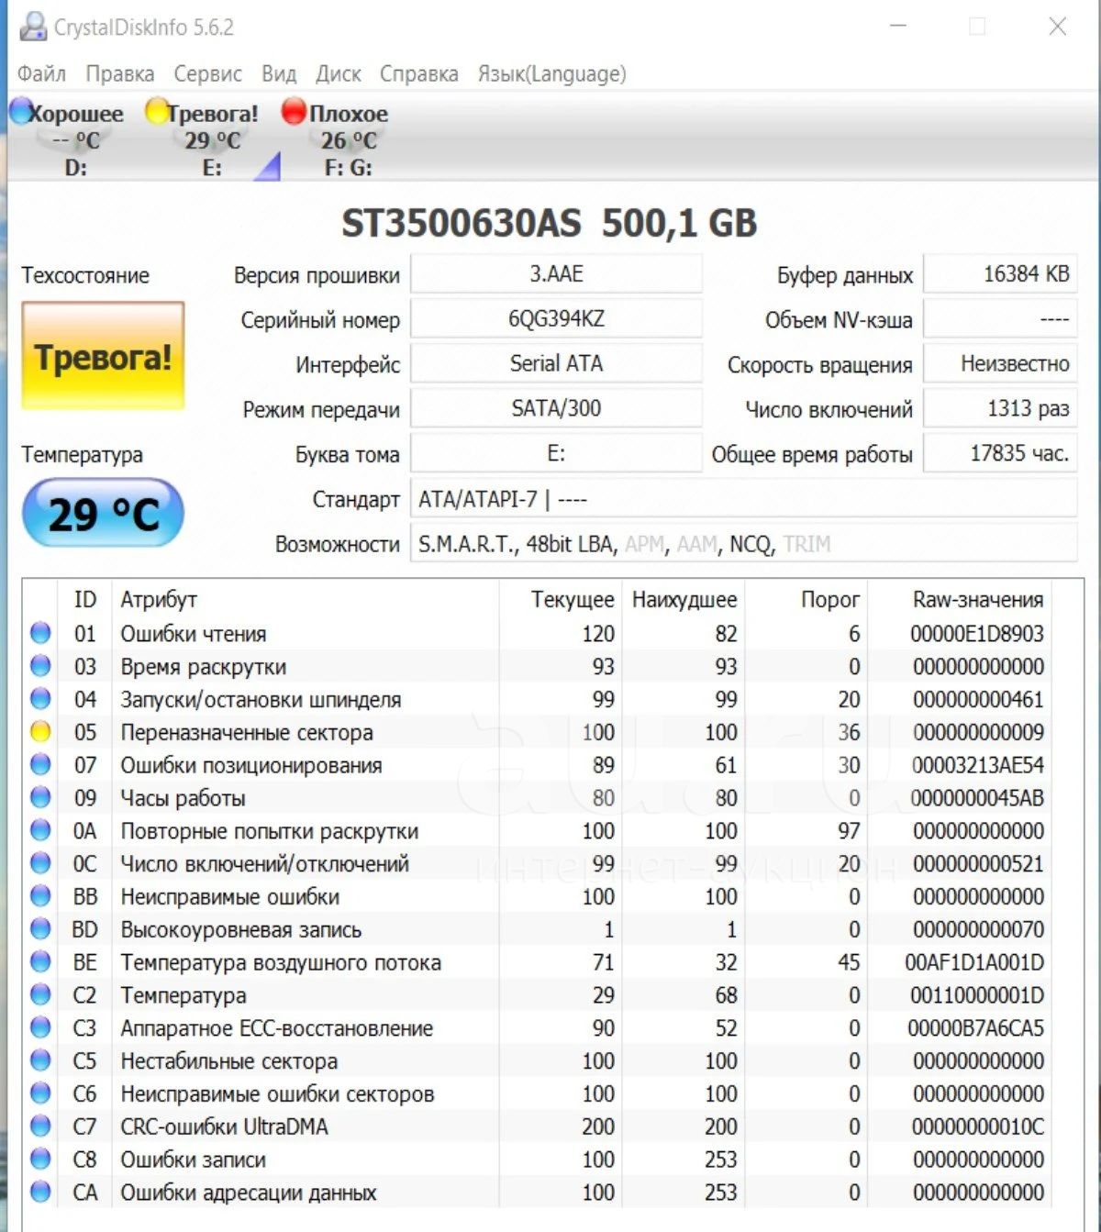
Task: Select the Ошибки адресации данных attribute name
Action: click(x=249, y=1193)
